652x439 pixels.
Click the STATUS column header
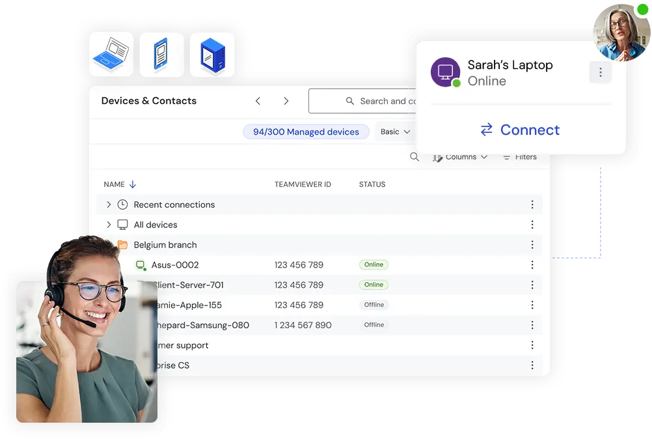tap(372, 184)
